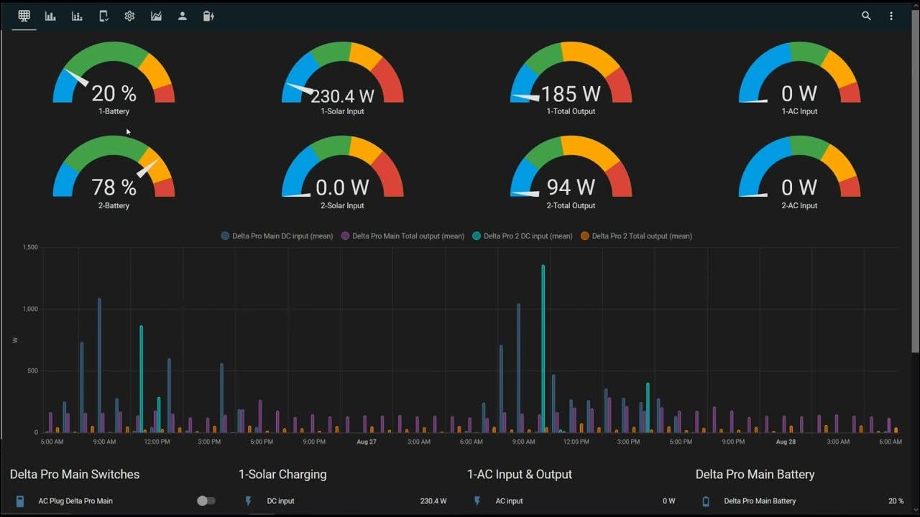Toggle Delta Pro Main Total output series
920x517 pixels.
pos(402,236)
